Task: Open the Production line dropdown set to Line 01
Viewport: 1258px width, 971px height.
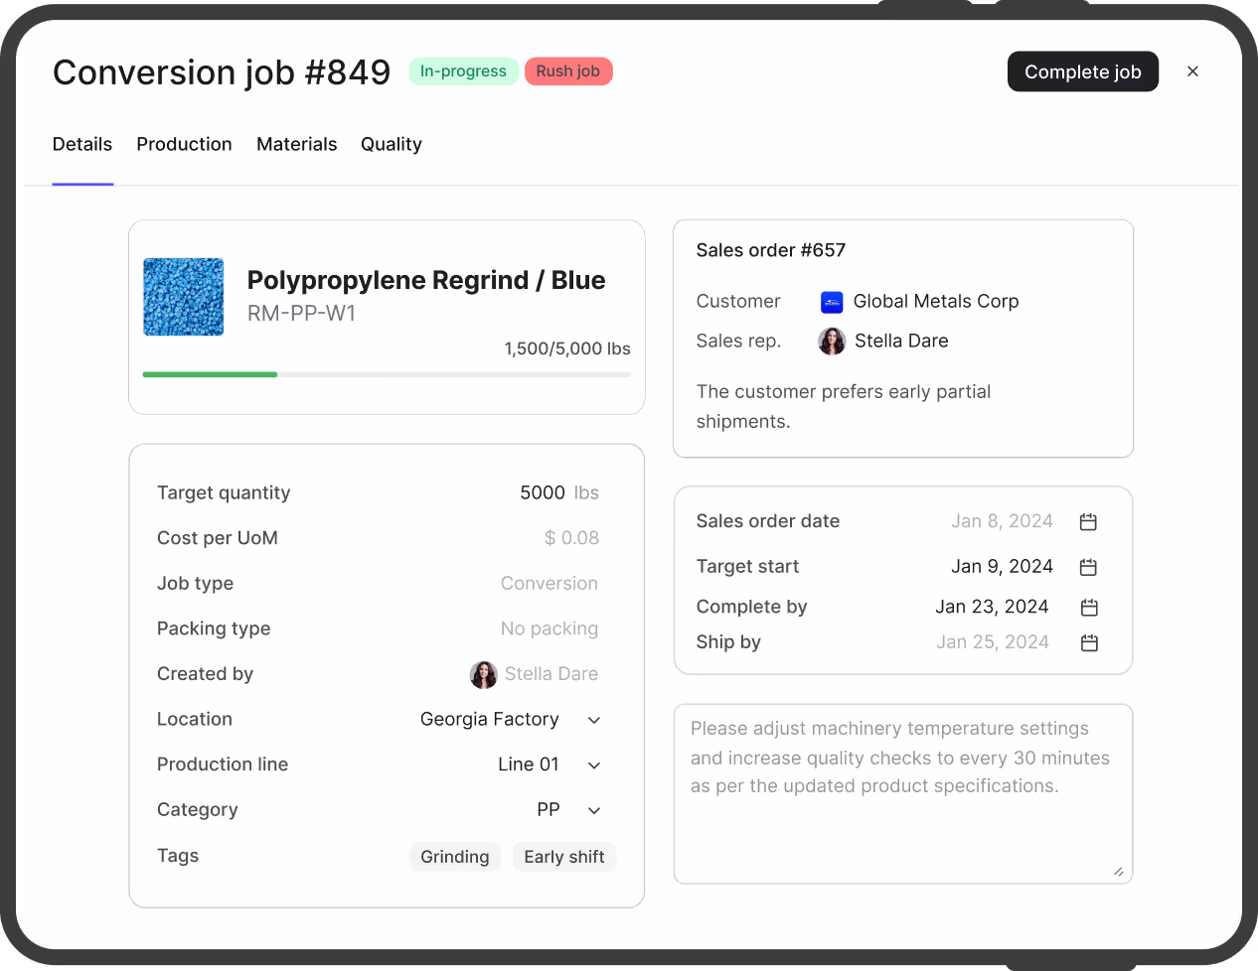Action: [x=593, y=764]
